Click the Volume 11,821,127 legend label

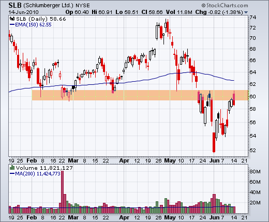44,168
